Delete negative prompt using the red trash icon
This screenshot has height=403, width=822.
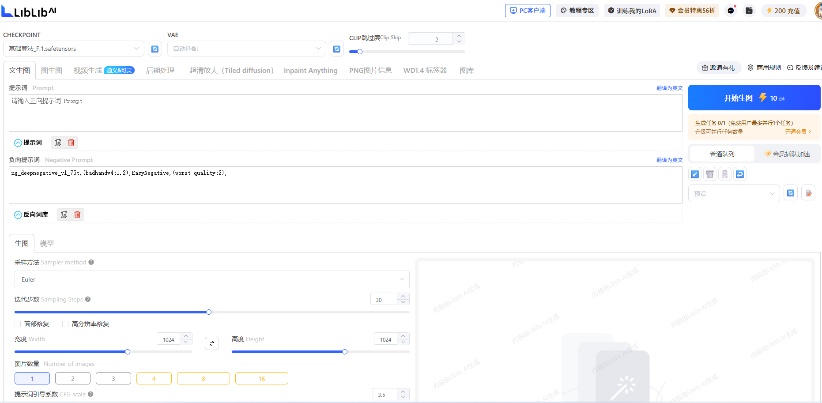pyautogui.click(x=77, y=215)
